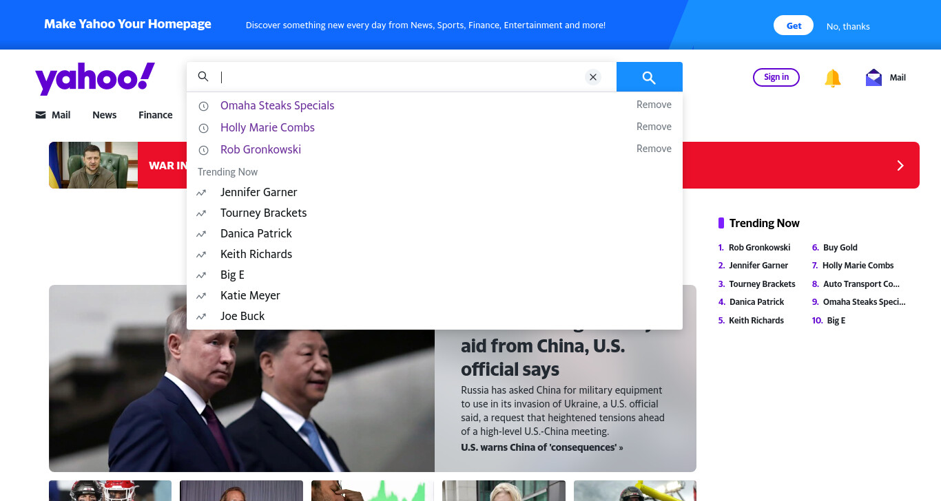Screen dimensions: 941x501
Task: Open Danica Patrick in Trending Now sidebar
Action: (x=756, y=301)
